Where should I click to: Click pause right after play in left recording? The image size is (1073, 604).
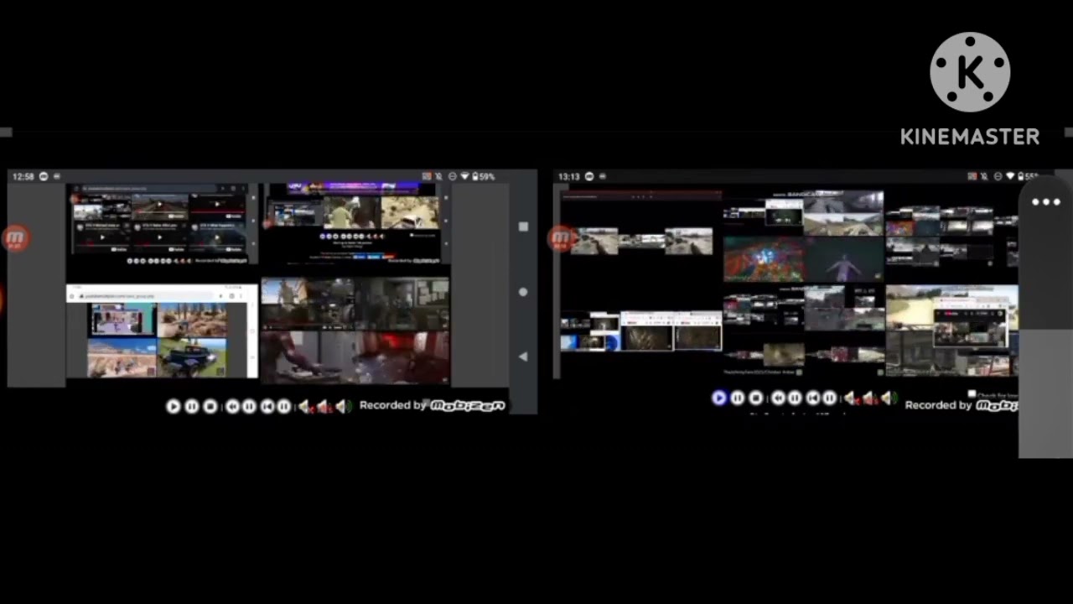click(192, 406)
